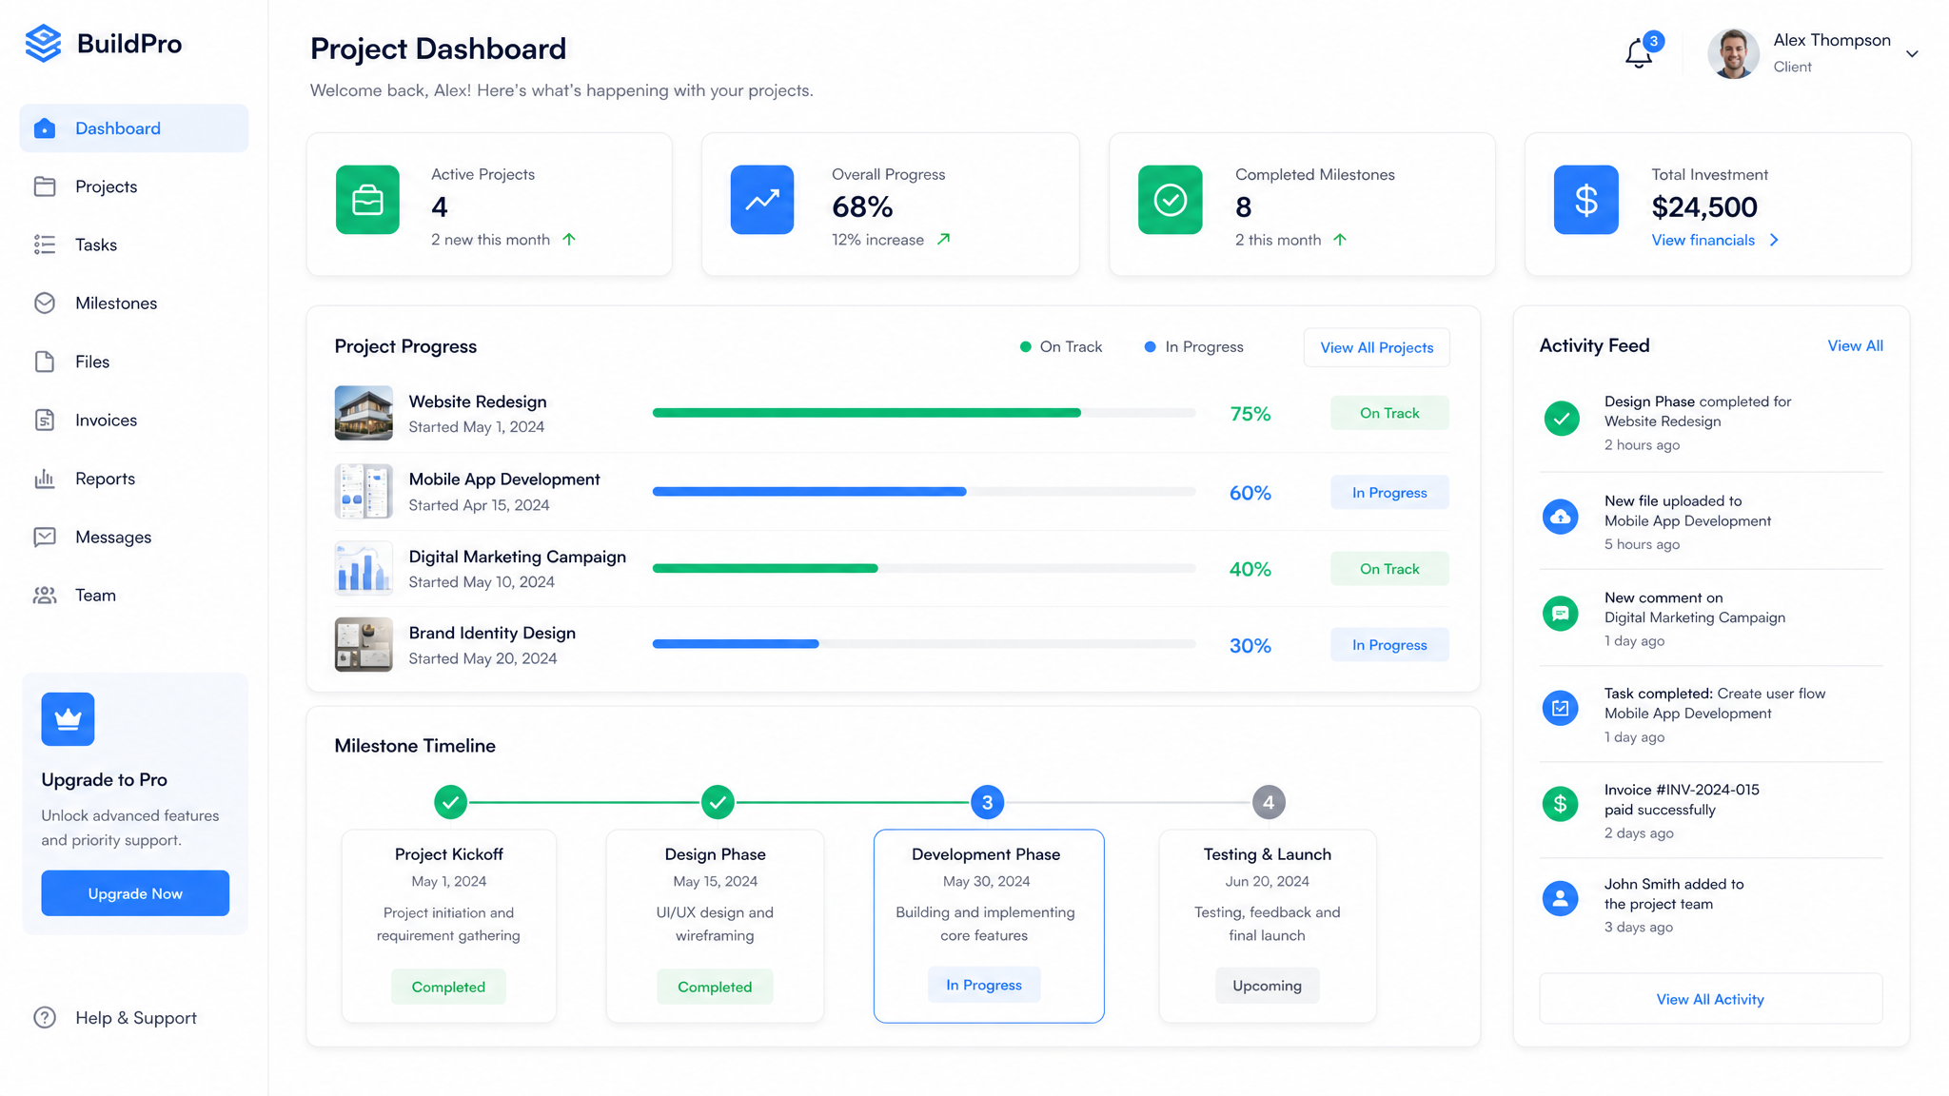
Task: Click the Mobile App Development project thumbnail
Action: click(x=364, y=491)
